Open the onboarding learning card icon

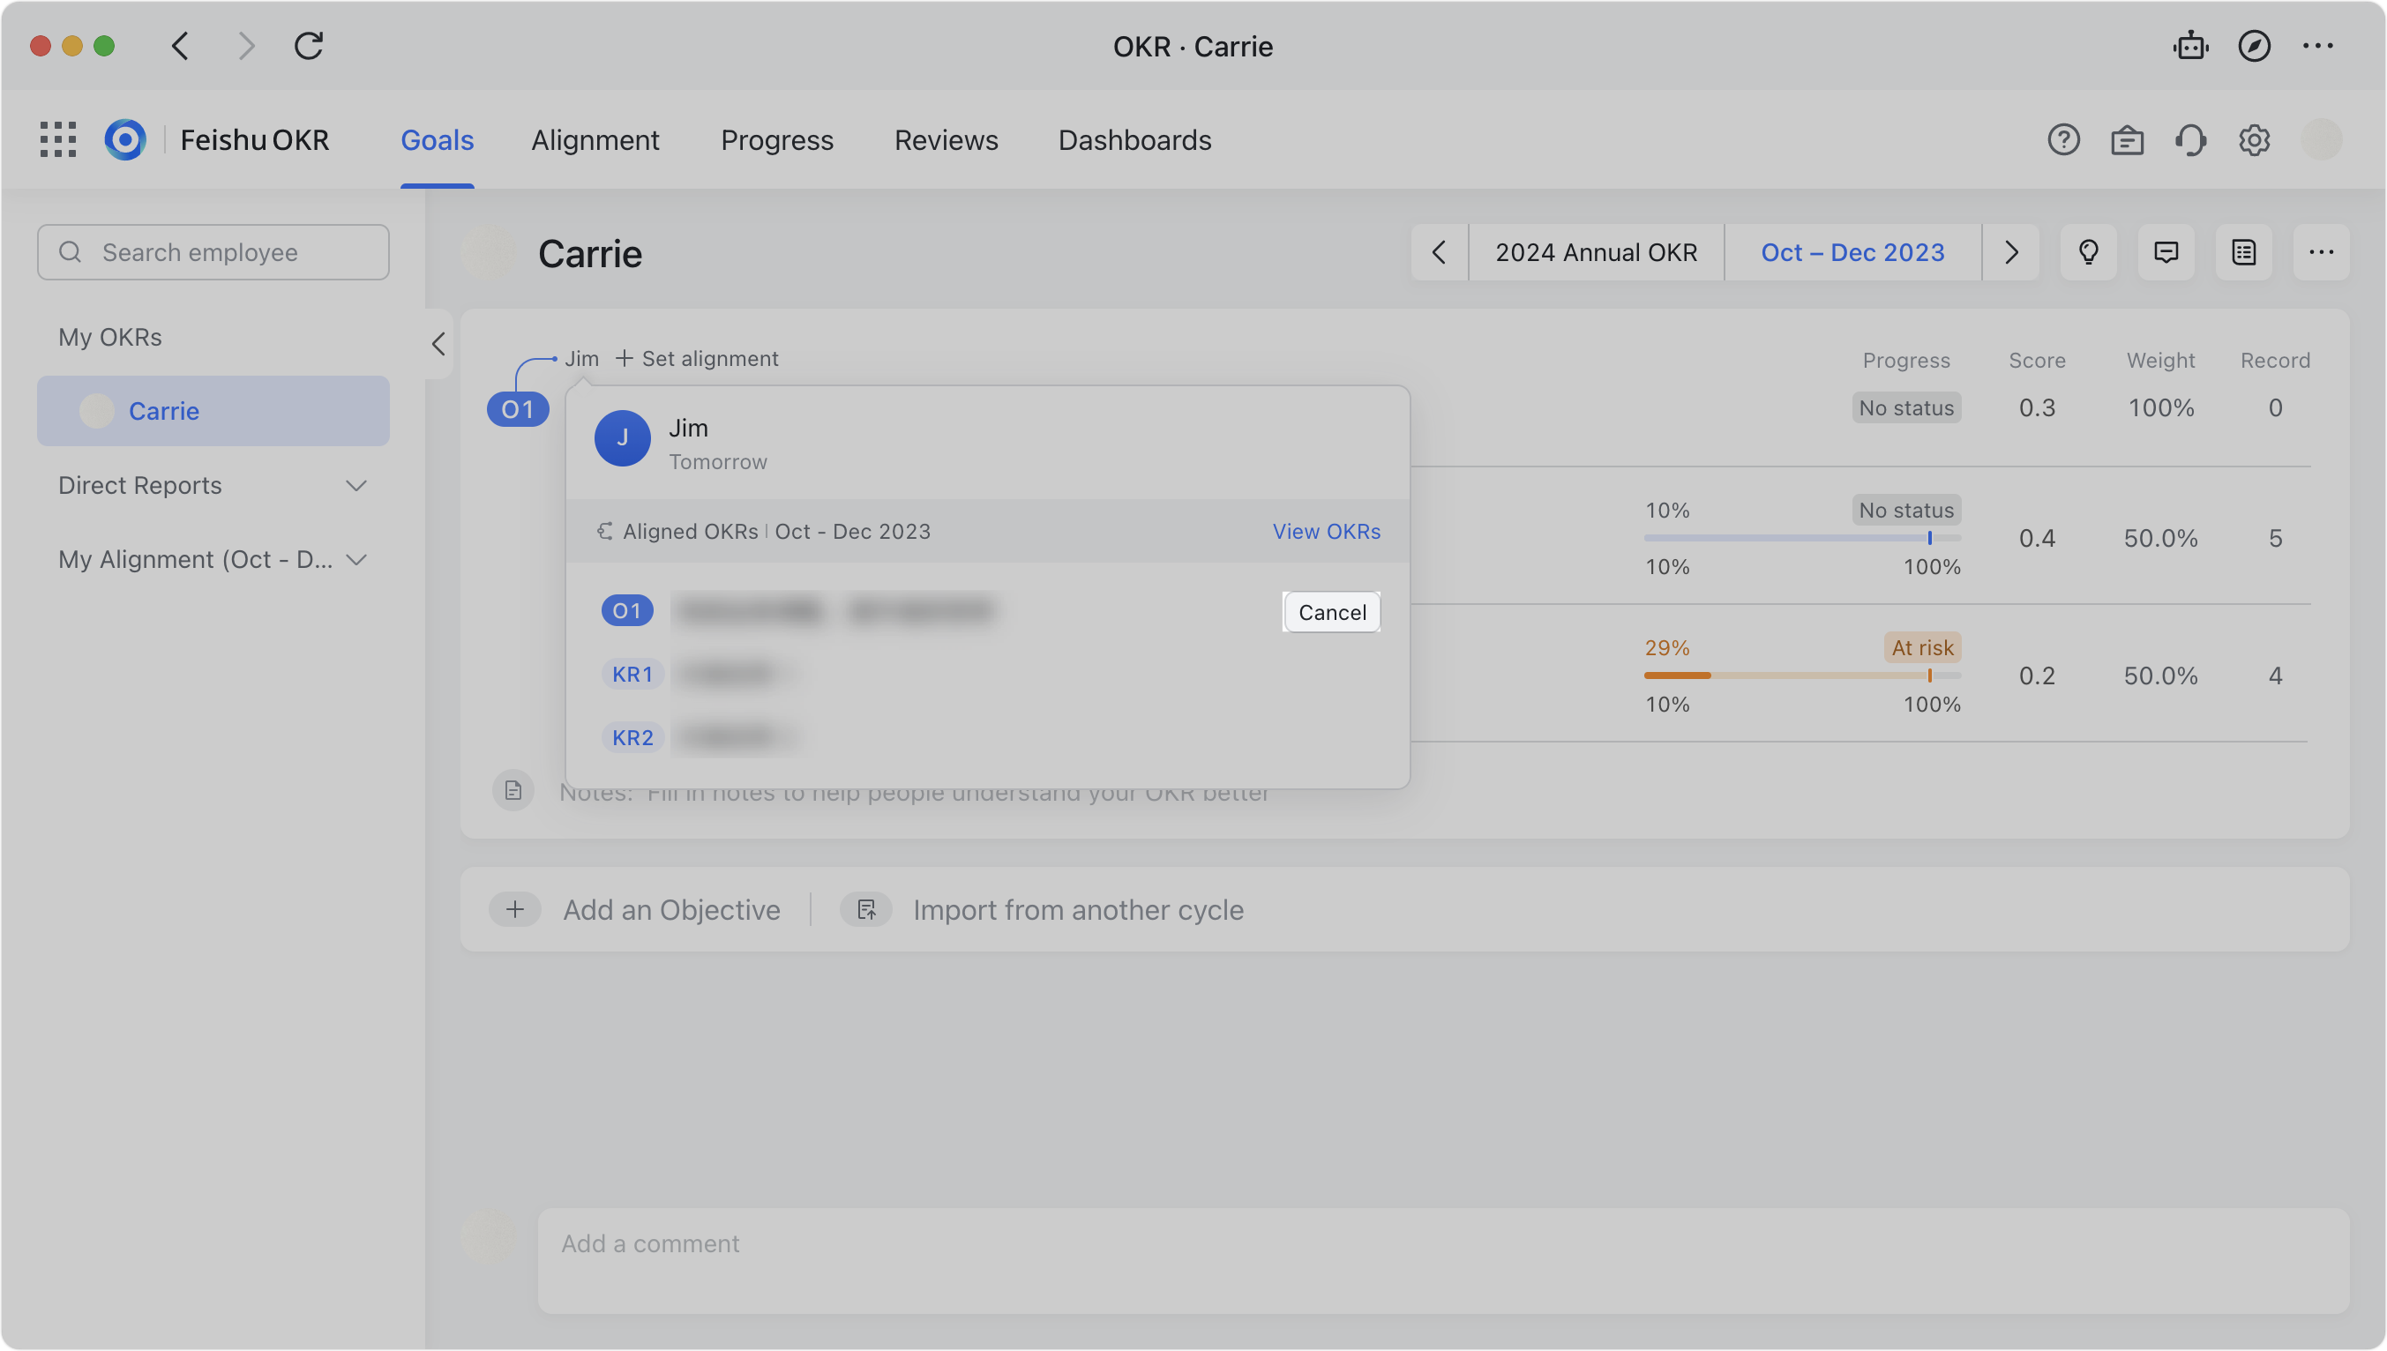pyautogui.click(x=2127, y=139)
